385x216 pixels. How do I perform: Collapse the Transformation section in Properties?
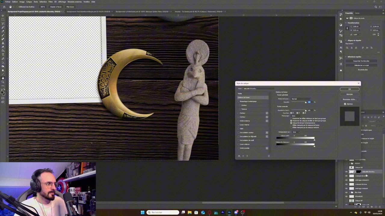tap(346, 23)
